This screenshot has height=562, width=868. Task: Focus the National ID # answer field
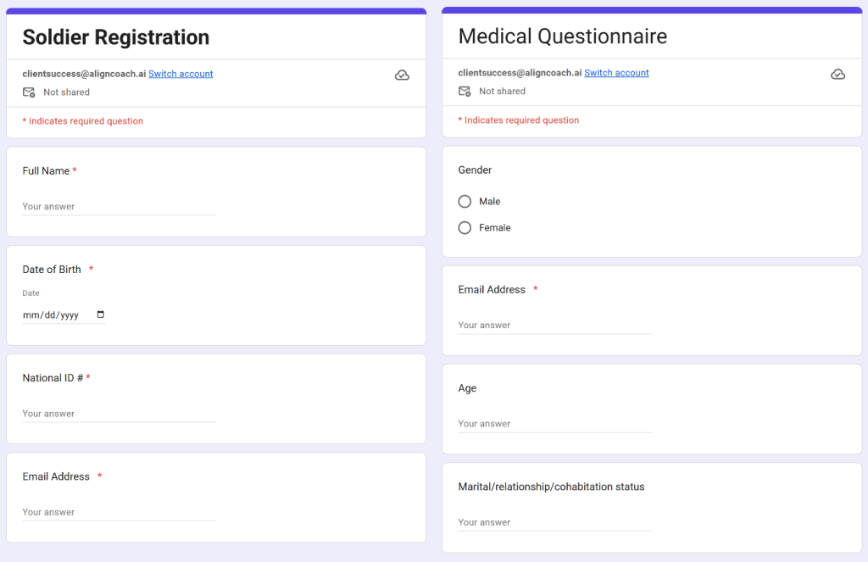pyautogui.click(x=119, y=414)
